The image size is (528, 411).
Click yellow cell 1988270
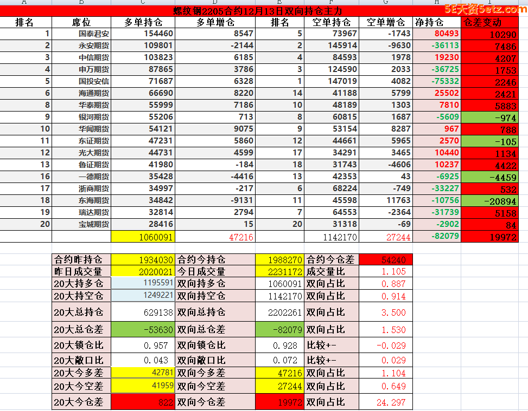coord(280,259)
